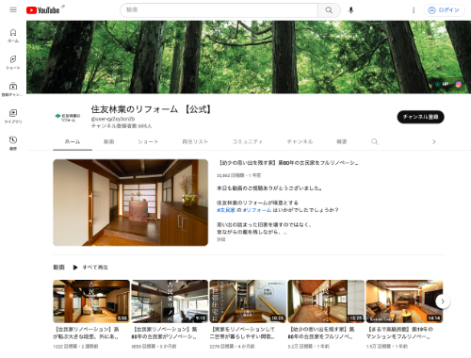471x358 pixels.
Task: Open the 【まるで高級旅館】 video title
Action: point(399,333)
